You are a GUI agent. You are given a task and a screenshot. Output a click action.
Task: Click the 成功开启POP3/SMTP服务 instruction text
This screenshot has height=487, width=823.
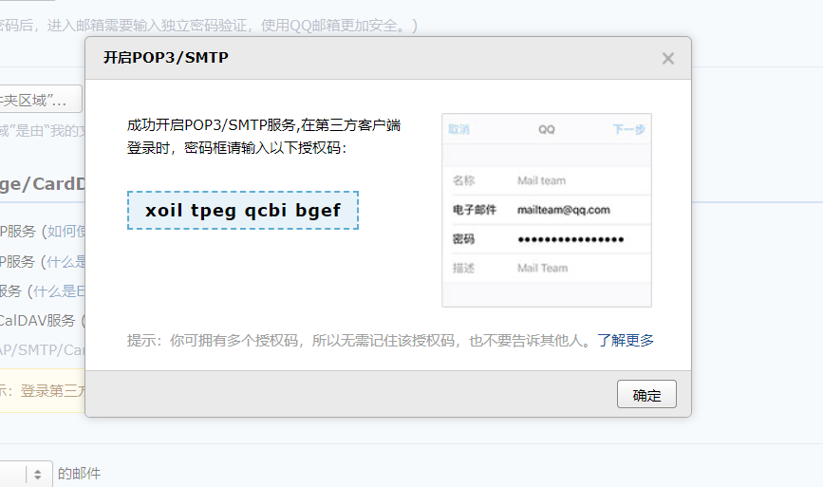[264, 137]
